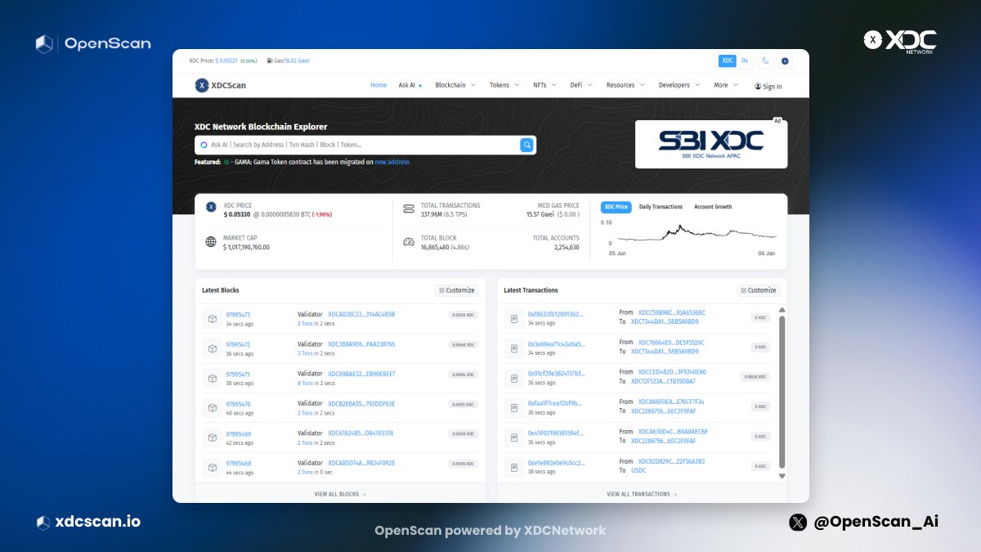Toggle dark mode with the moon icon
981x552 pixels.
pos(766,61)
